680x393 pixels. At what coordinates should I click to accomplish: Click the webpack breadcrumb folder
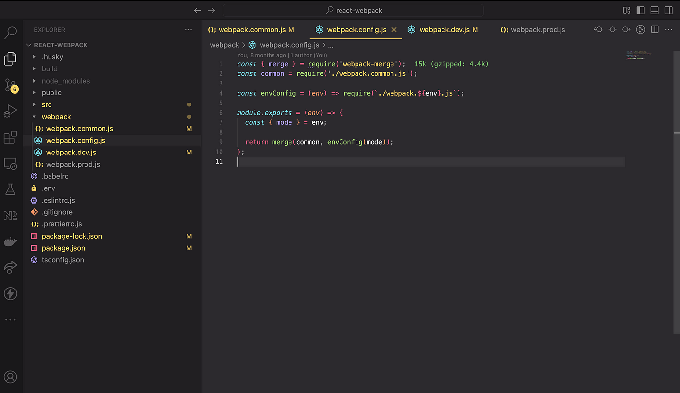coord(224,45)
